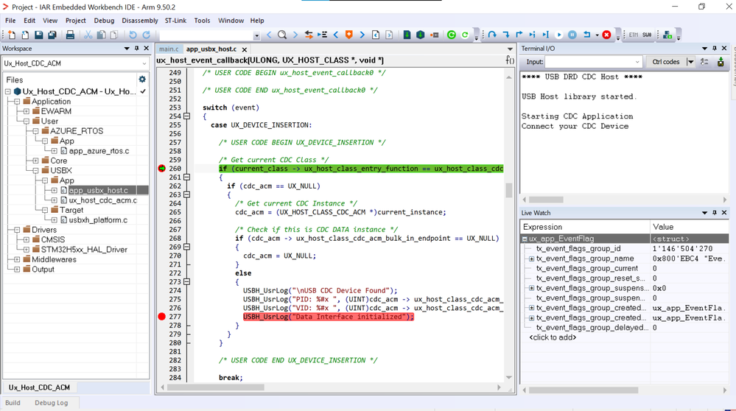
Task: Open the Ctrl codes dropdown arrow
Action: (690, 62)
